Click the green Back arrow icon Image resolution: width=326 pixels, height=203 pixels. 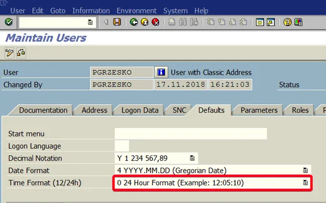point(134,22)
